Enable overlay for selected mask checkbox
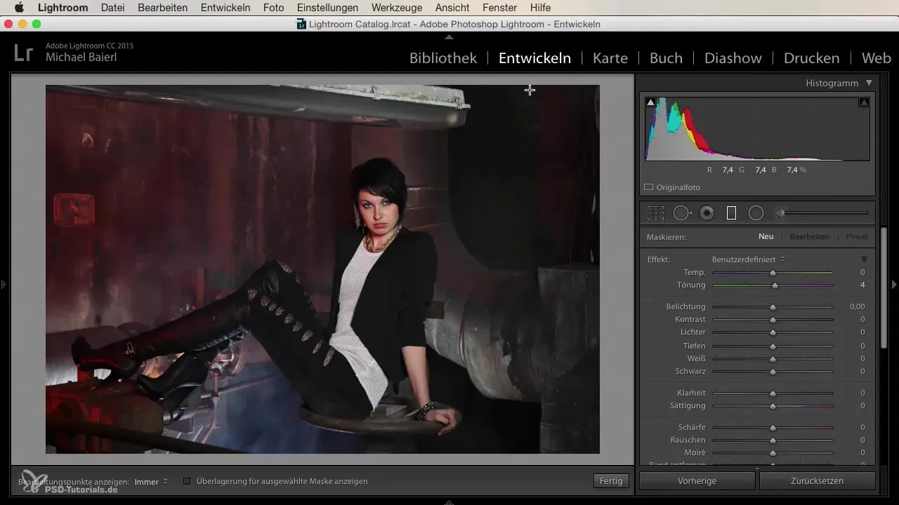 click(187, 481)
